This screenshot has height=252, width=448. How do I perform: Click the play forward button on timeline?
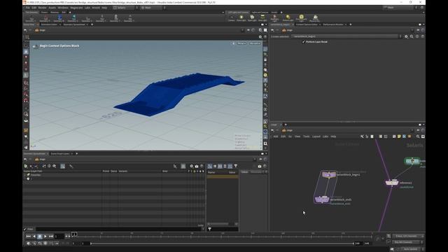45,237
